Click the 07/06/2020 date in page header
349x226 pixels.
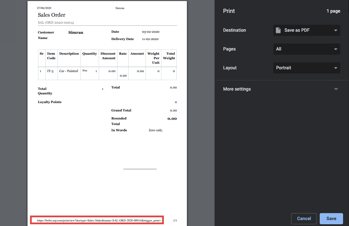(44, 8)
